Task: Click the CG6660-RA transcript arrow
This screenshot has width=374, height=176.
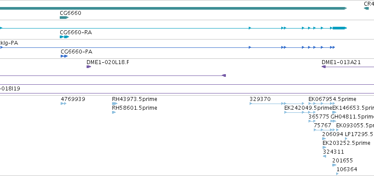Action: 65,37
